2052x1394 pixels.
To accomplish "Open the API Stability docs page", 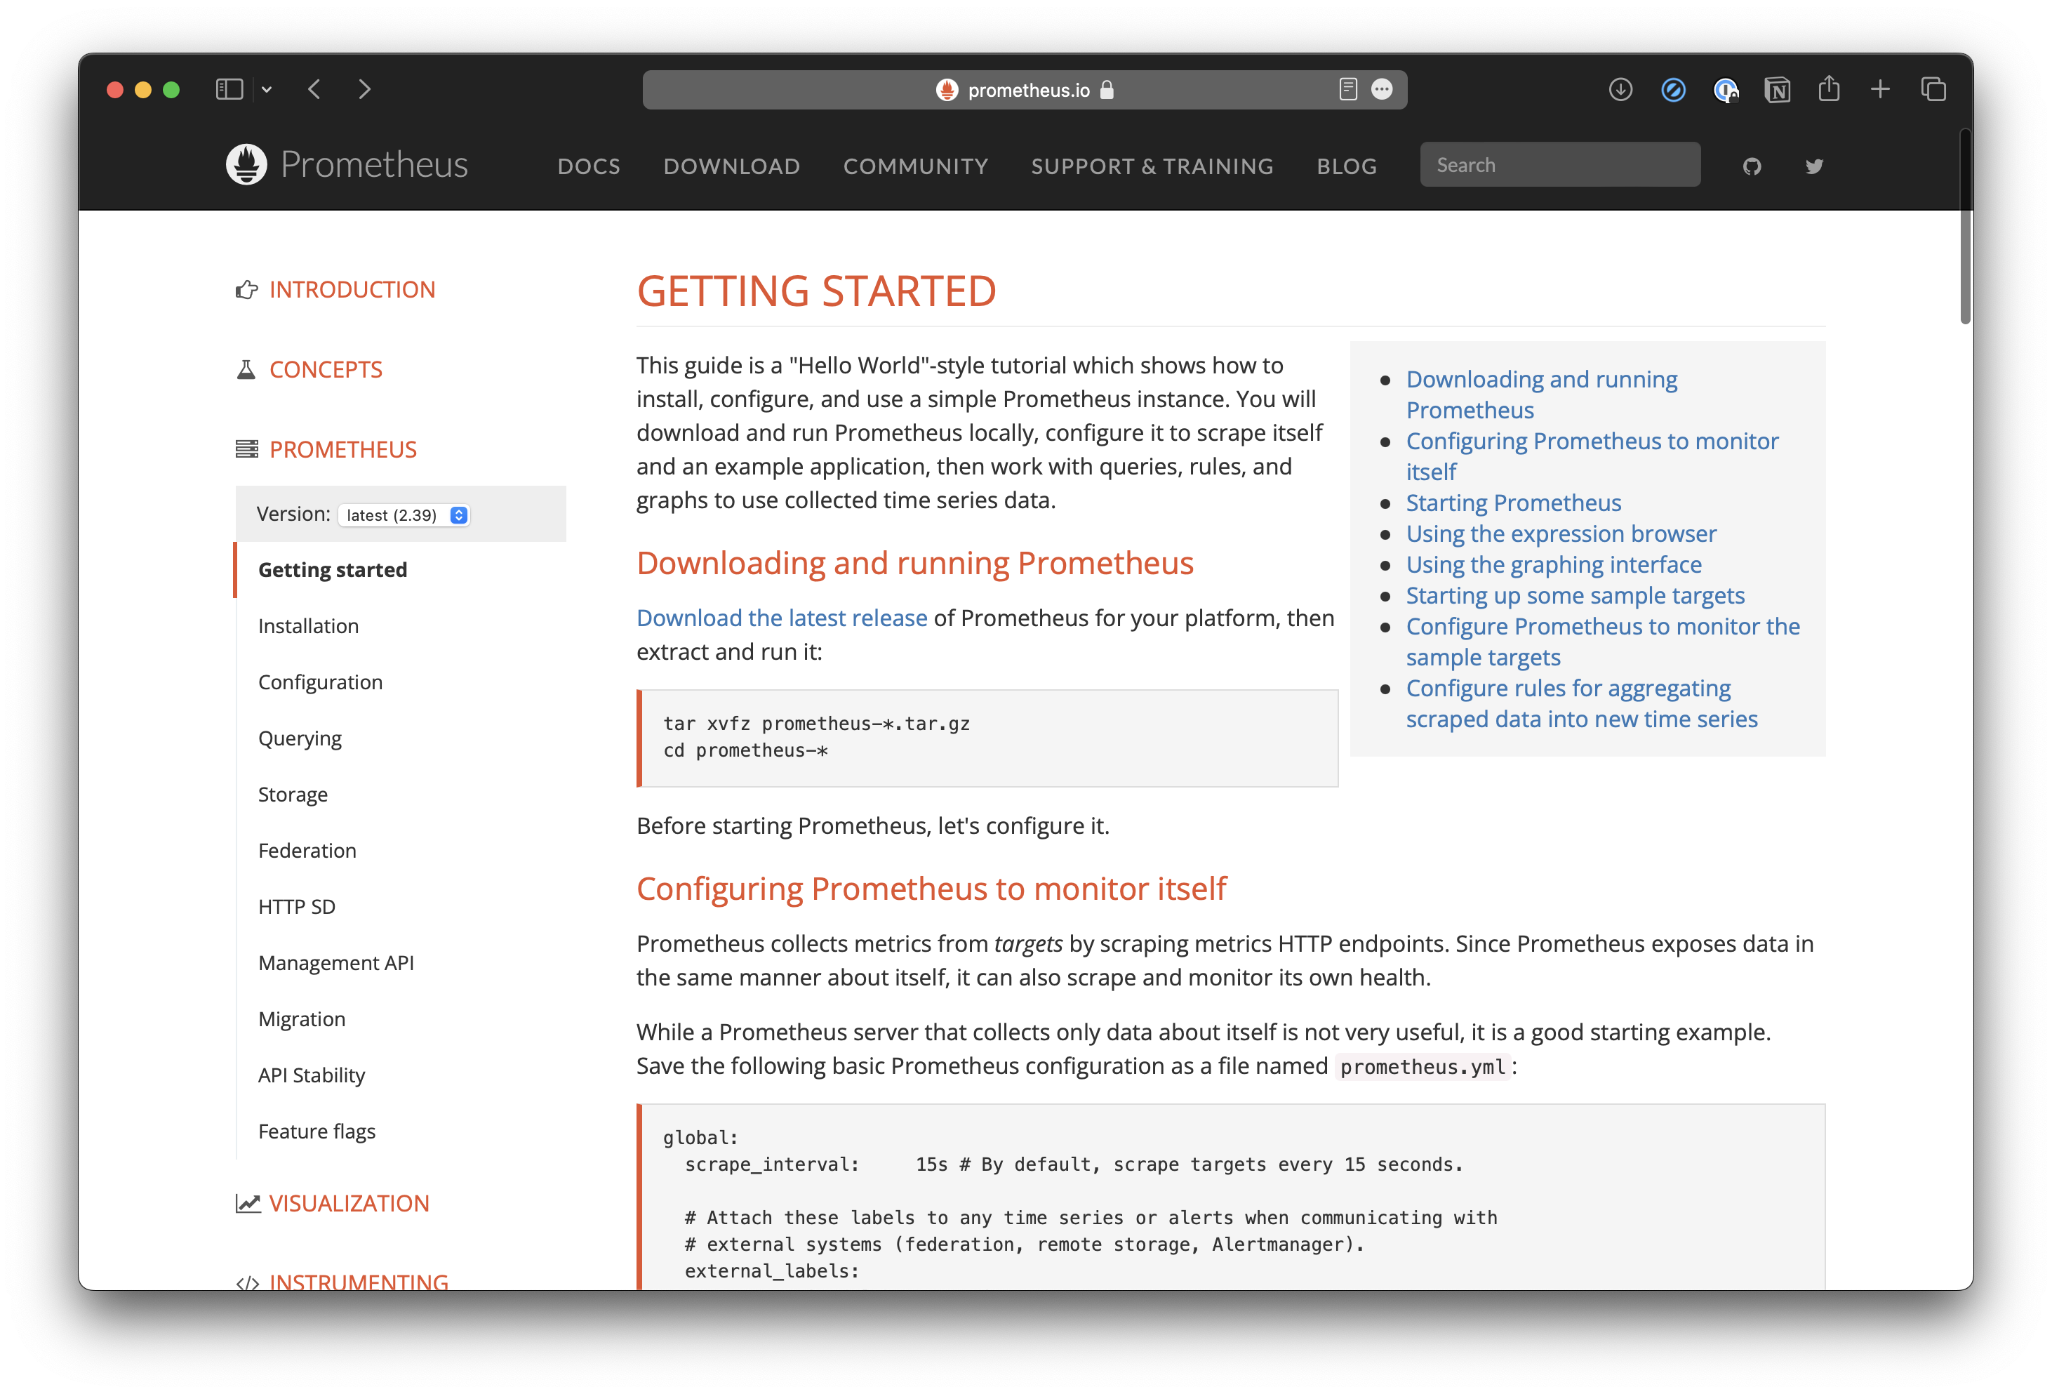I will pyautogui.click(x=311, y=1075).
